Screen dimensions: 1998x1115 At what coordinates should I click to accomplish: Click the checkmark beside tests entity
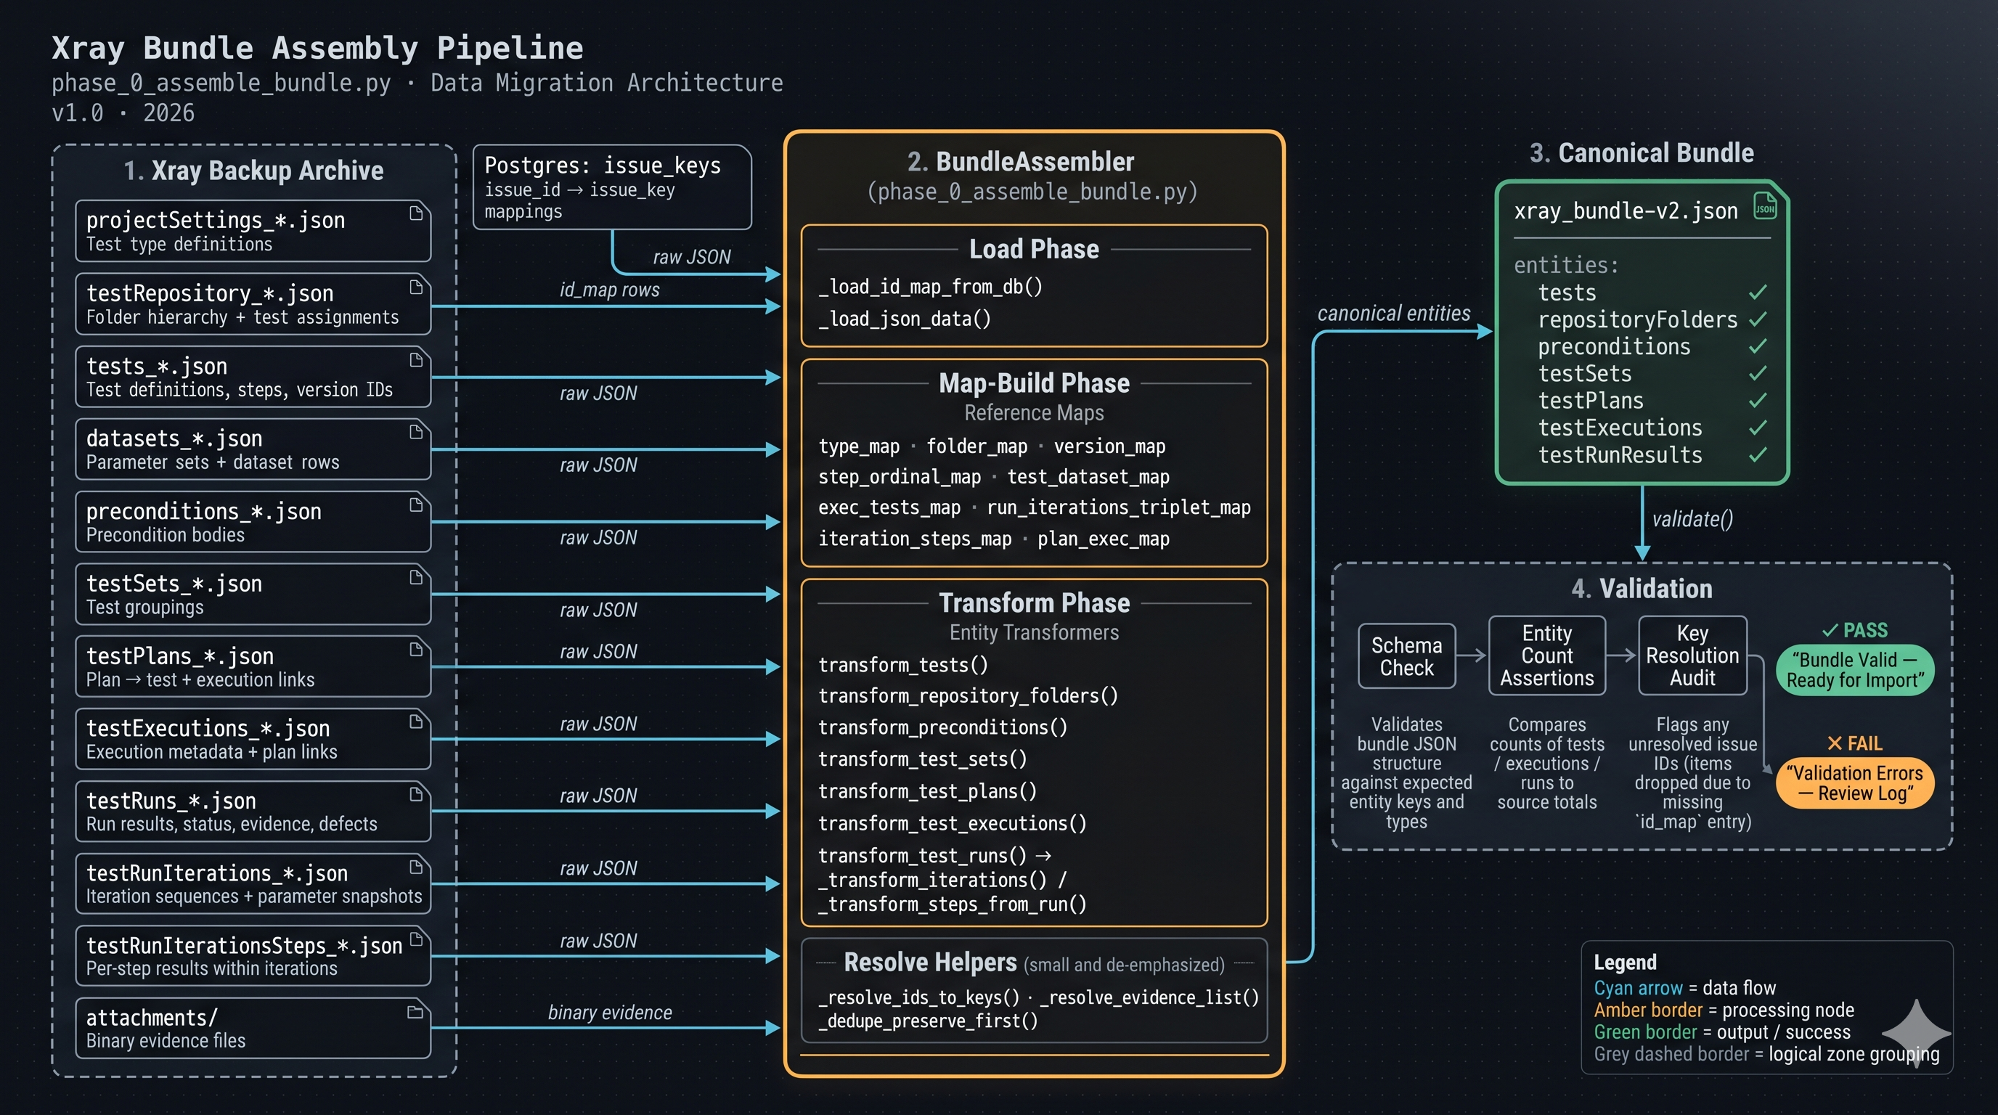tap(1758, 293)
